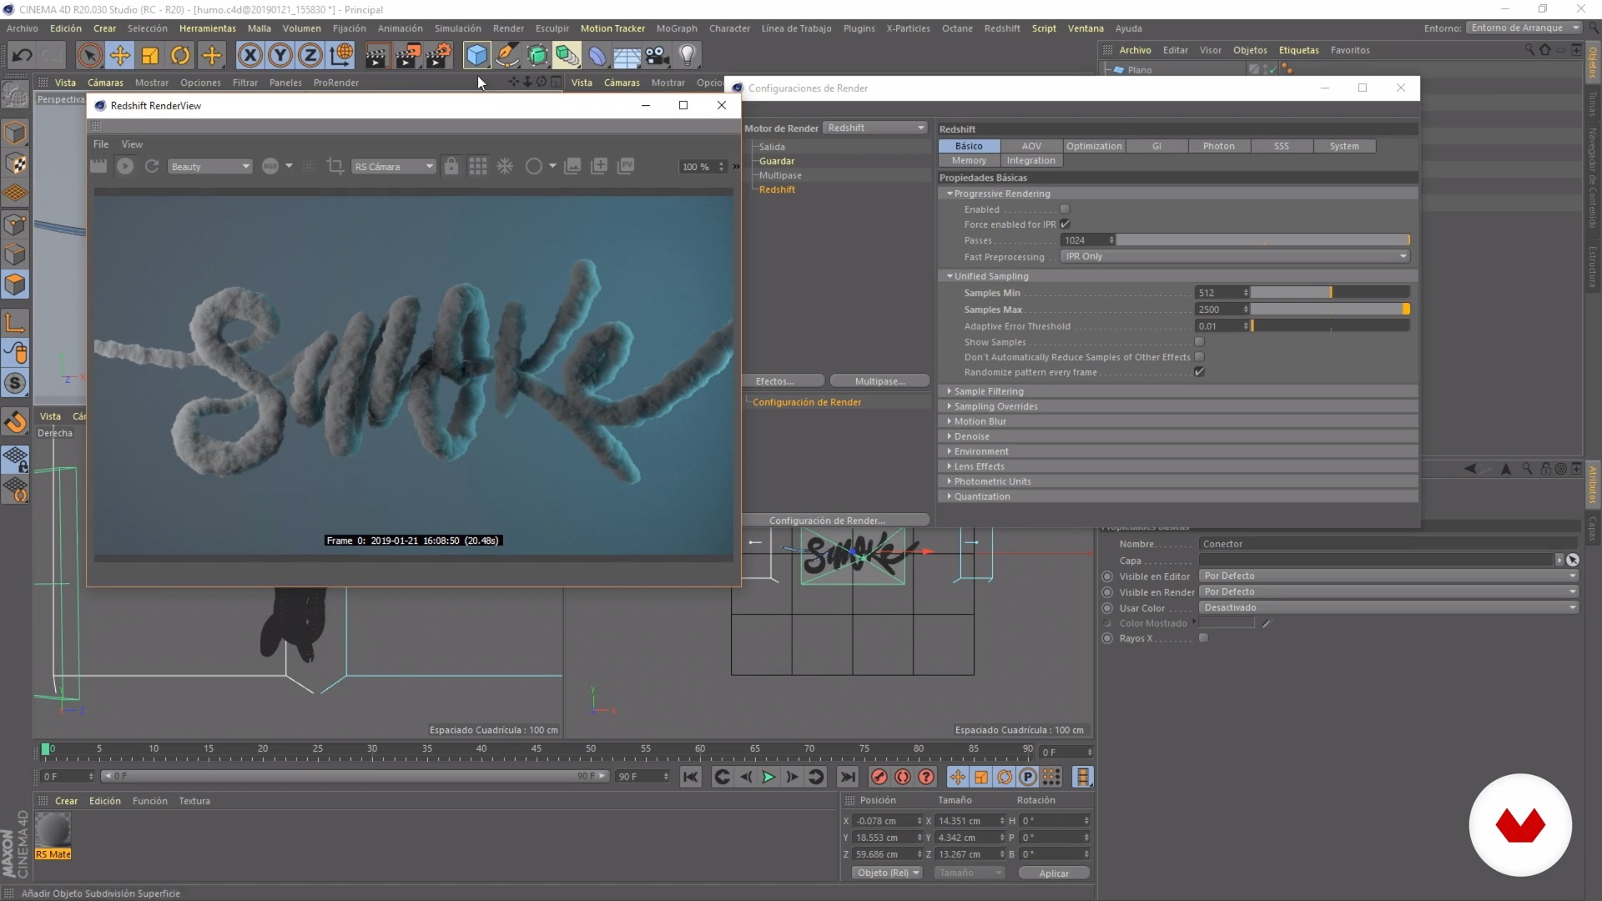Toggle the RenderView crop region icon
Viewport: 1602px width, 901px height.
pyautogui.click(x=335, y=166)
